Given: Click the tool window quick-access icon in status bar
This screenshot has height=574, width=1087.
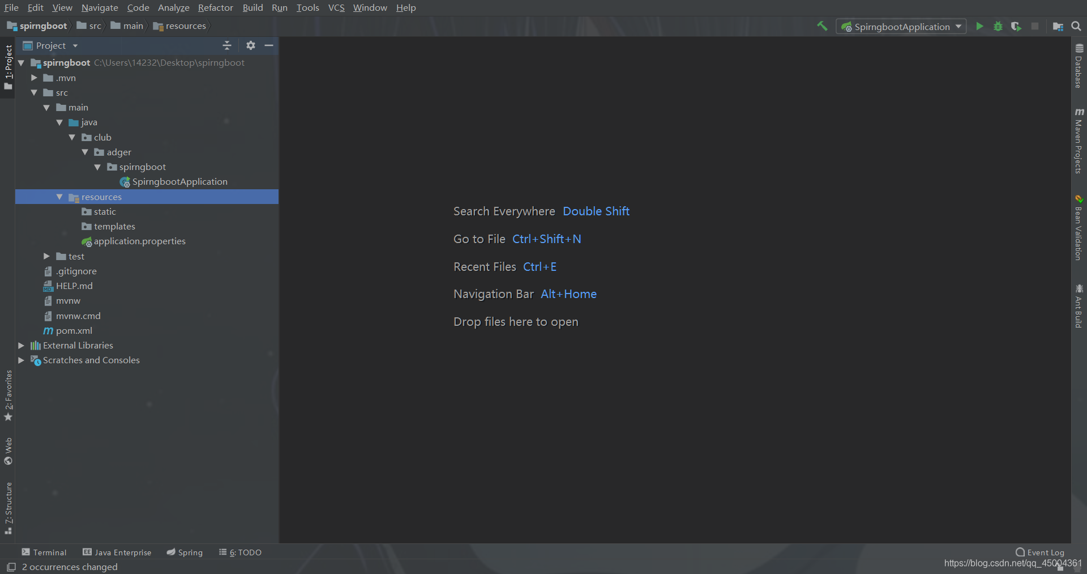Looking at the screenshot, I should click(x=11, y=567).
